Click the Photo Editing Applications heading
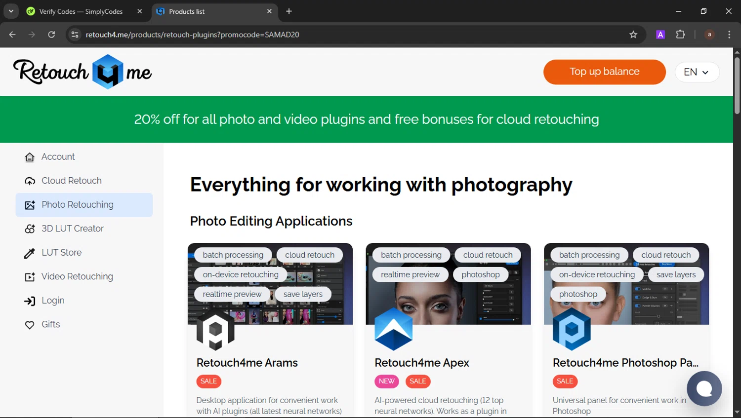 tap(271, 221)
